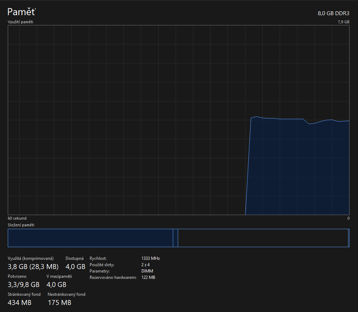Select the Využití paměti graph label
This screenshot has width=358, height=312.
(20, 22)
